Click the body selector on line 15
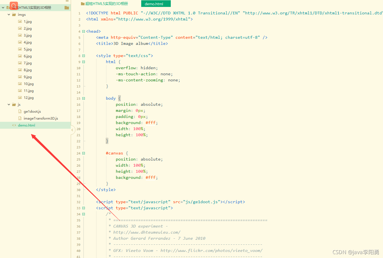Image resolution: width=383 pixels, height=258 pixels. point(111,98)
